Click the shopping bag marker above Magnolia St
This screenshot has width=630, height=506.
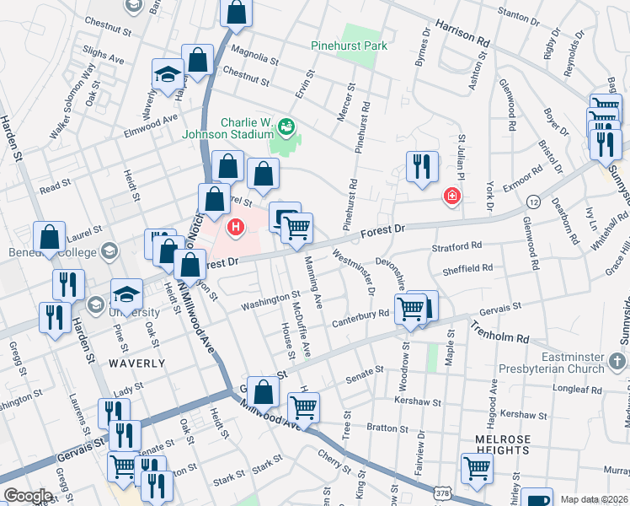tap(236, 14)
